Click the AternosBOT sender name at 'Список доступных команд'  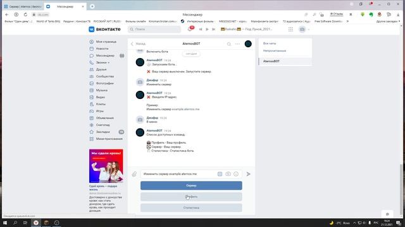(x=154, y=131)
